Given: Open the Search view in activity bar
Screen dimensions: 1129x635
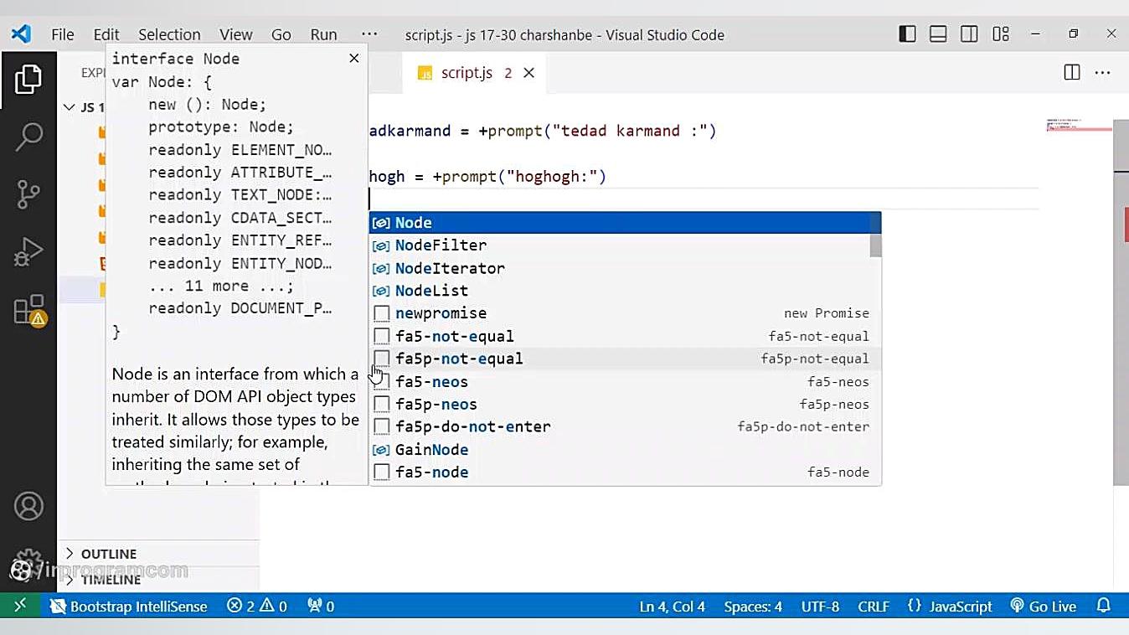Looking at the screenshot, I should [x=28, y=137].
